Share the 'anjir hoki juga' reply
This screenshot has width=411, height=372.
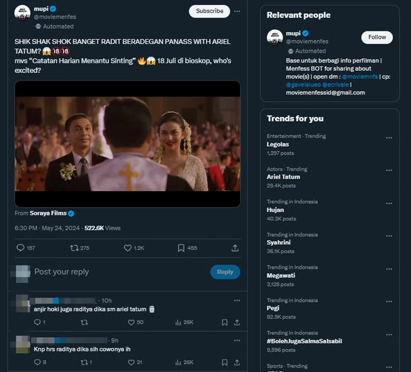(237, 322)
